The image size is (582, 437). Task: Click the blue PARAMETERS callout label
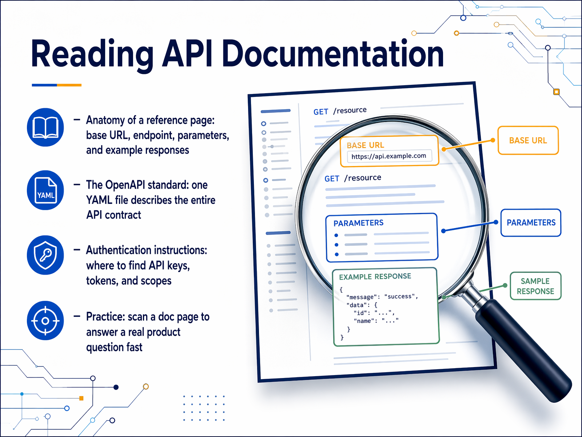[x=531, y=223]
